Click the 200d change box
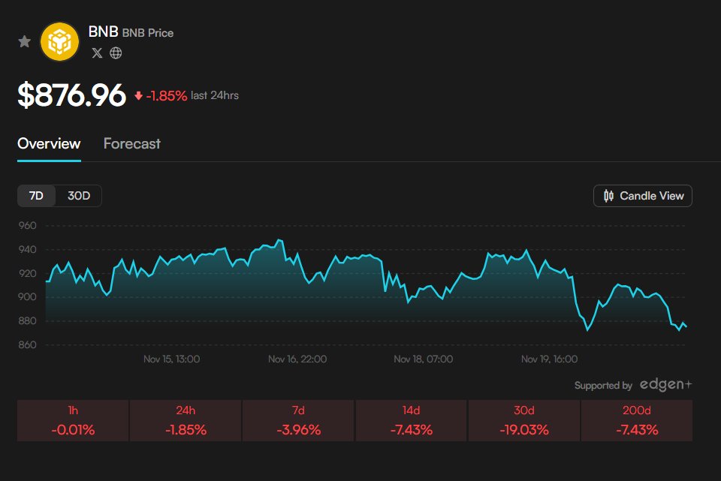This screenshot has height=481, width=721. 636,420
